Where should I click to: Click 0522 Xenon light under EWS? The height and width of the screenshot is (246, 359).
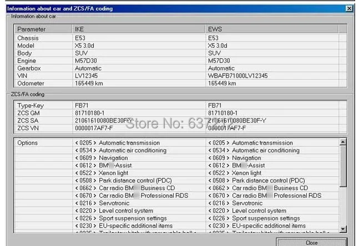point(235,173)
